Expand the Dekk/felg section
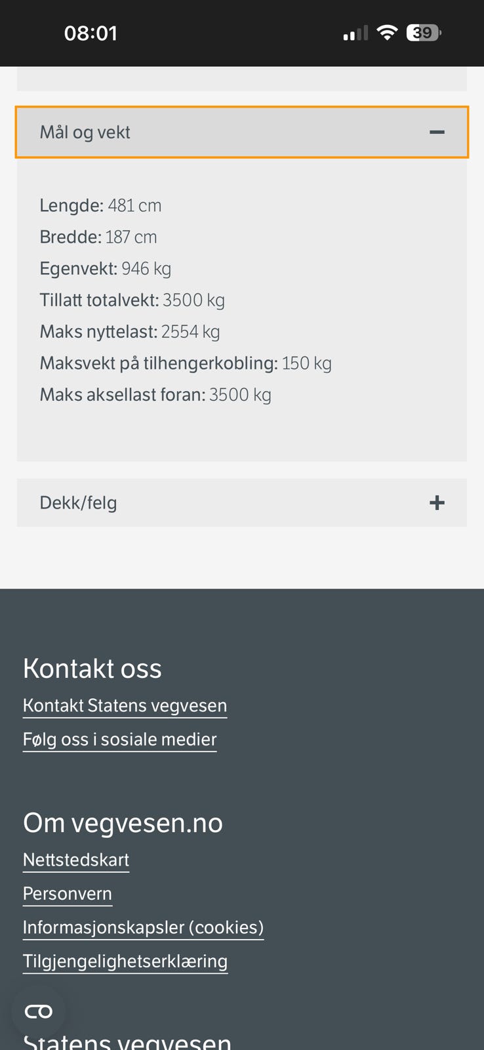The height and width of the screenshot is (1050, 484). coord(241,503)
